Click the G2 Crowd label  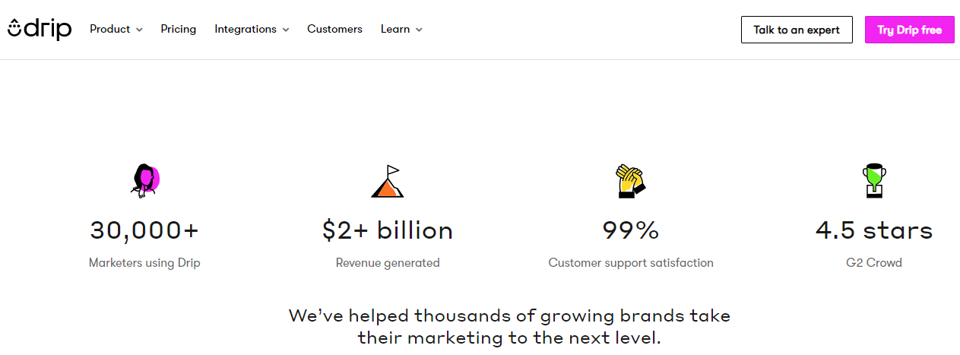pos(874,263)
